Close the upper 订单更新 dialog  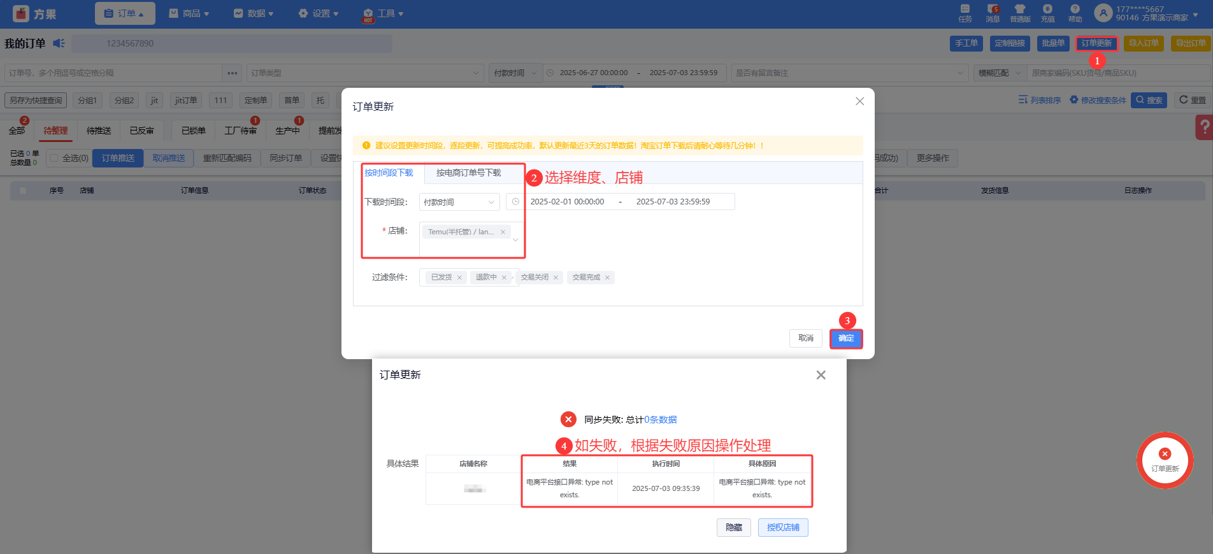point(859,101)
